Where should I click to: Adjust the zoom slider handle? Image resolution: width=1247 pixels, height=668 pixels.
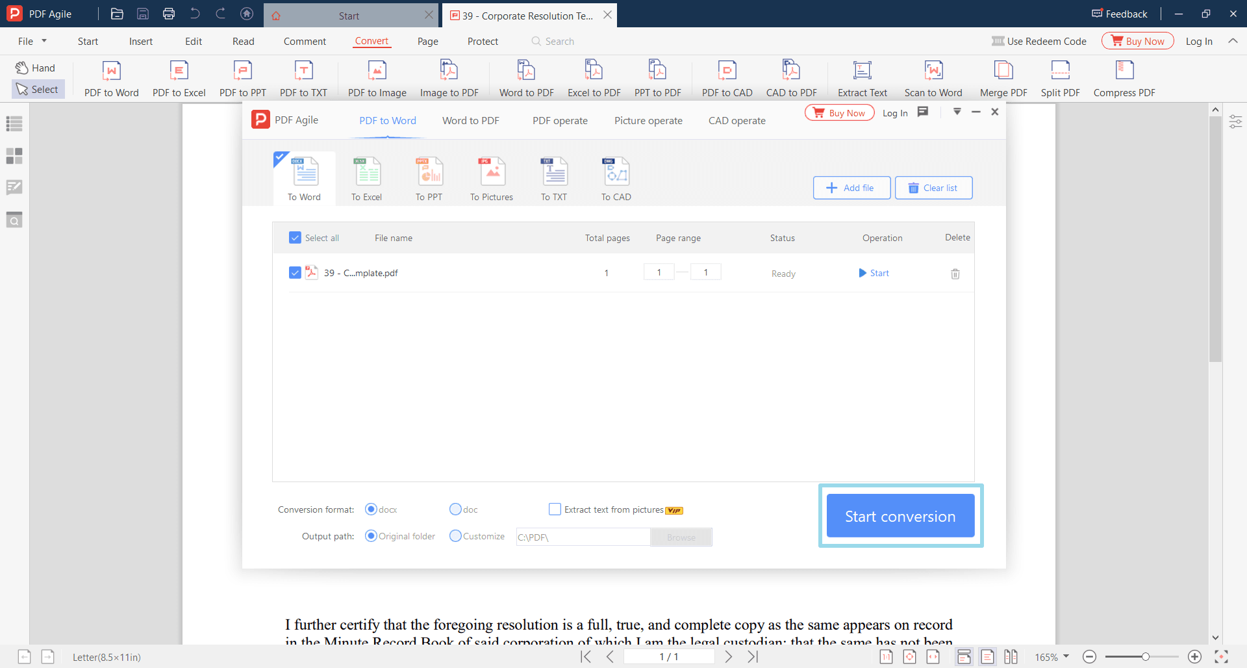click(1146, 657)
